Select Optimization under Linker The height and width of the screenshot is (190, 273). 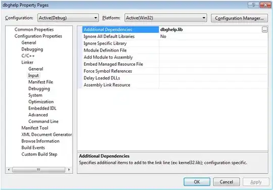pos(41,102)
